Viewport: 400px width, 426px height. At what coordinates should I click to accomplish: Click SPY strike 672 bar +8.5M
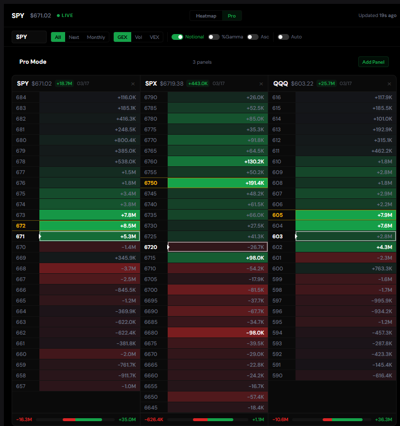pyautogui.click(x=89, y=226)
